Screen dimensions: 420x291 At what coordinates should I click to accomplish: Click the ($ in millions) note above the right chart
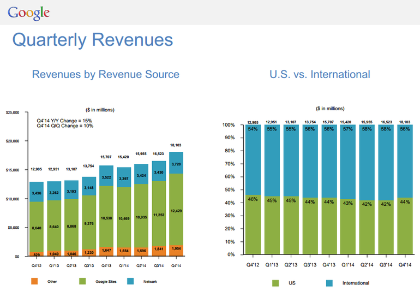tap(330, 109)
